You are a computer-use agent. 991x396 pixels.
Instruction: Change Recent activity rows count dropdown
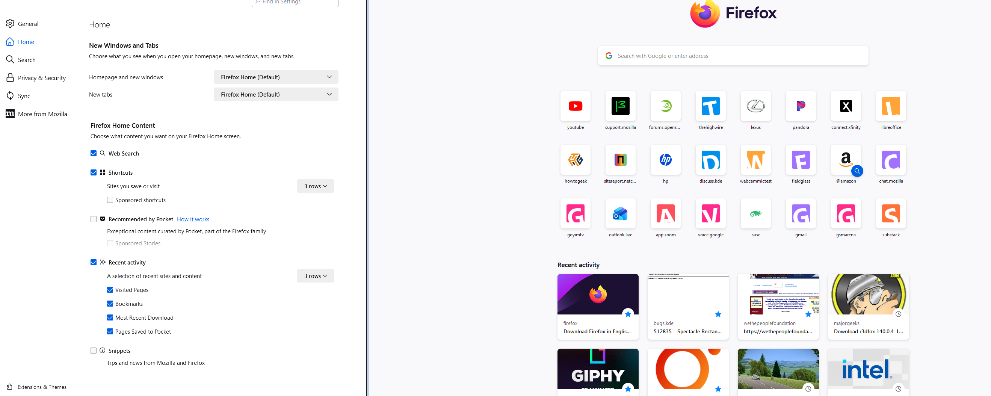[x=315, y=276]
